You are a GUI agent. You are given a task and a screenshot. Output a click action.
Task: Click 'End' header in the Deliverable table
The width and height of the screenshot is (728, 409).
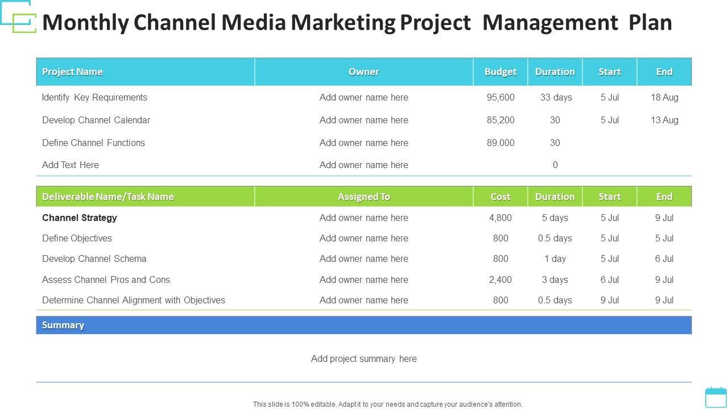pyautogui.click(x=664, y=197)
